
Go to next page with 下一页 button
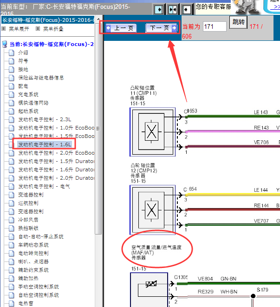click(x=161, y=28)
